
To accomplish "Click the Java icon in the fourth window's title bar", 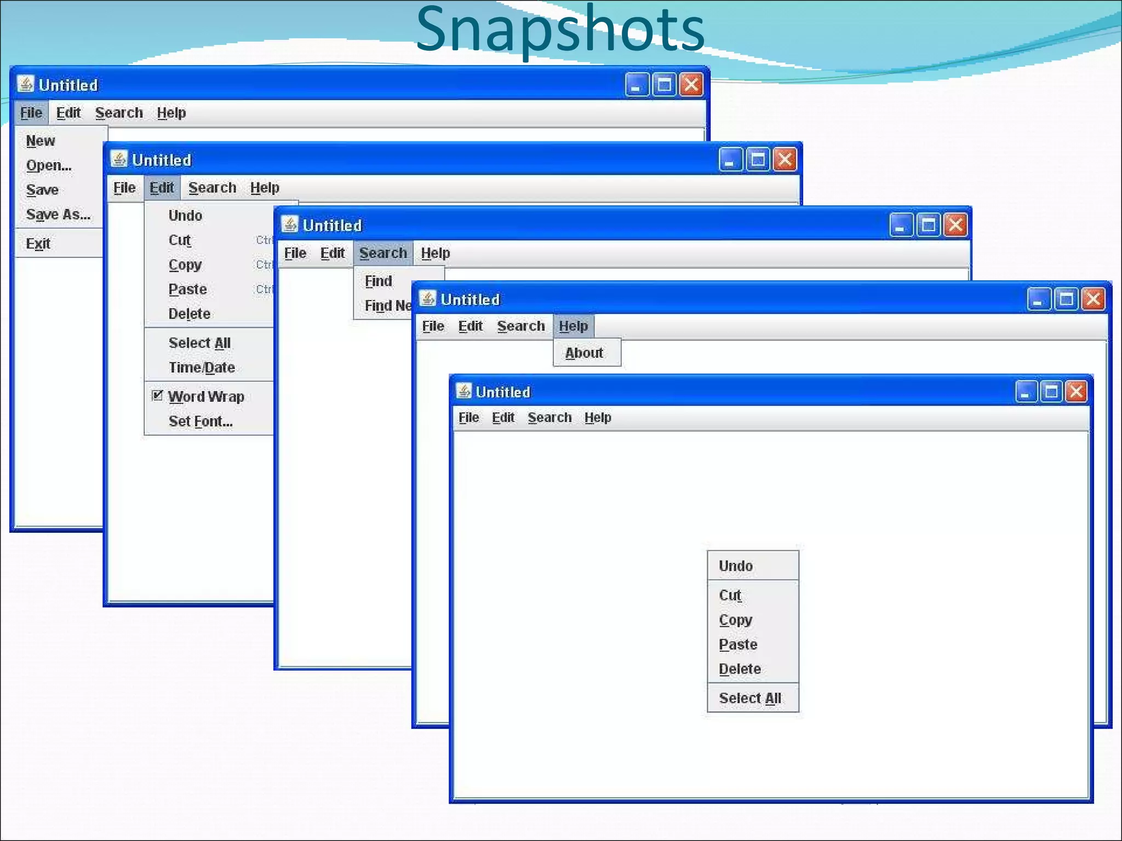I will click(x=428, y=298).
